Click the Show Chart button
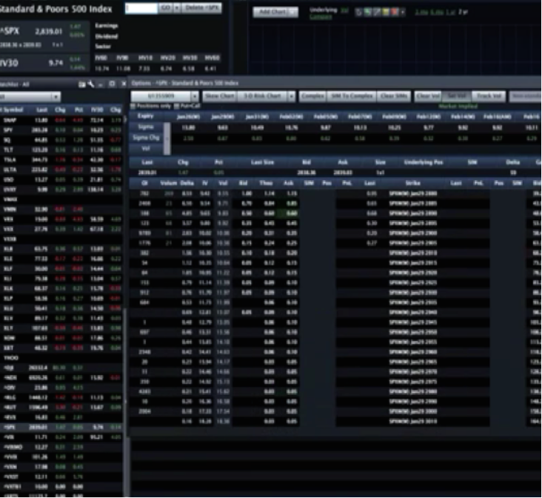 pos(220,96)
